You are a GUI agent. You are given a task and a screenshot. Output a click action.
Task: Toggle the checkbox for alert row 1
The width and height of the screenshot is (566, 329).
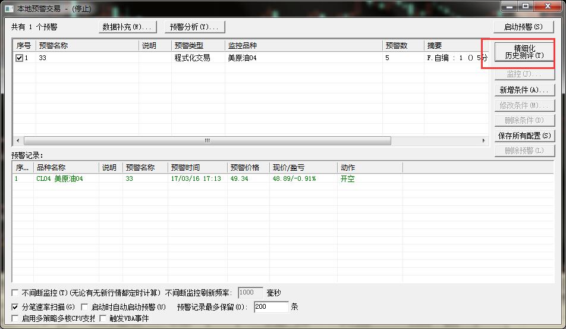point(20,58)
